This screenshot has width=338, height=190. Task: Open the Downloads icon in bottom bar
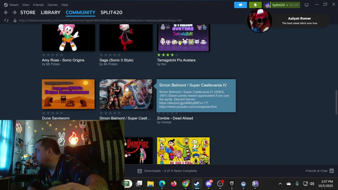(x=140, y=171)
